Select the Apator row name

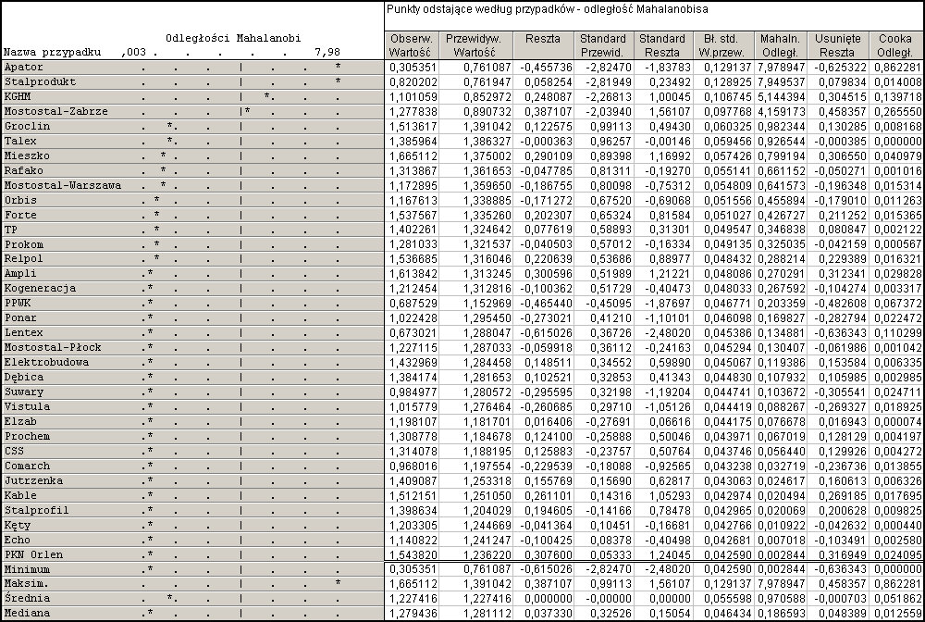coord(24,68)
